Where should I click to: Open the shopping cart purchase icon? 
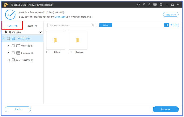138,5
